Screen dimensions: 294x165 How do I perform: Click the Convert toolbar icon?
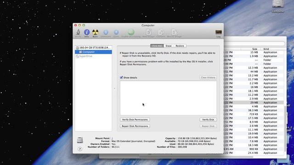[161, 32]
